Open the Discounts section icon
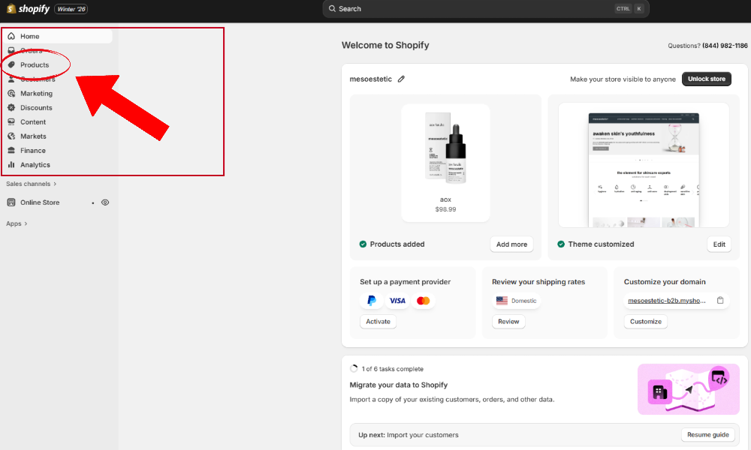The image size is (751, 450). [11, 107]
